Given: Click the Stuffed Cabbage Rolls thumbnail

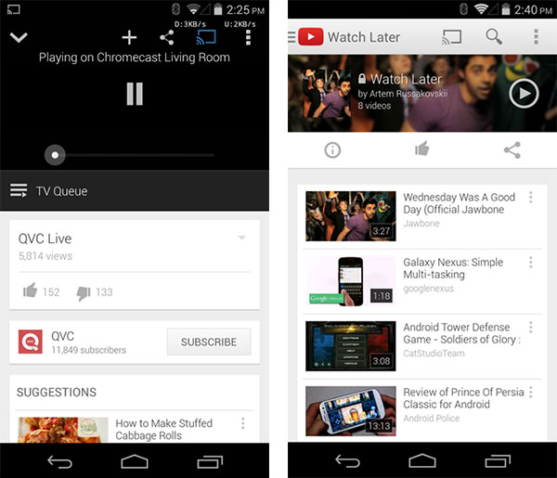Looking at the screenshot, I should [x=63, y=430].
